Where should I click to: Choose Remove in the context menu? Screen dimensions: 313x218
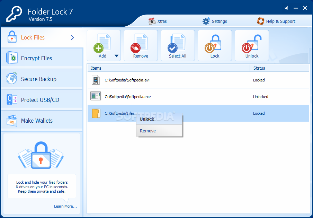[x=159, y=131]
